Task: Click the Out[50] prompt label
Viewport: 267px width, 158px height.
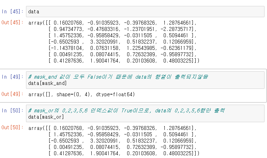Action: (x=12, y=127)
